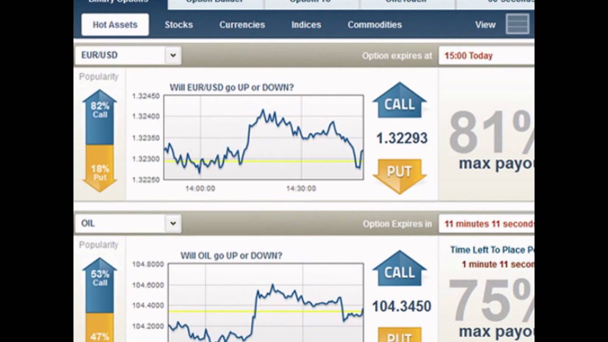The image size is (608, 342).
Task: Click the EUR/USD rate 1.32293
Action: 402,138
